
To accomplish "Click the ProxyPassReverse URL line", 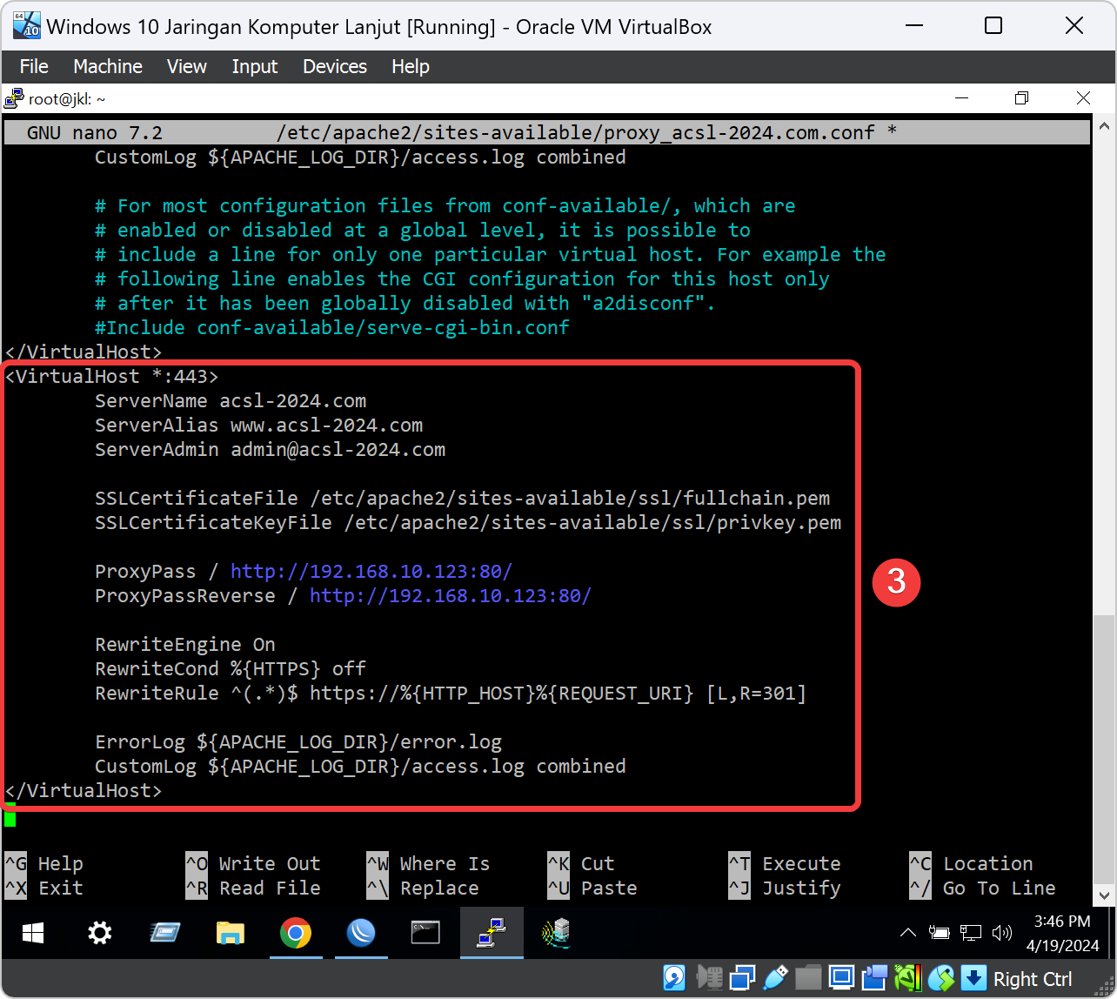I will (x=344, y=596).
